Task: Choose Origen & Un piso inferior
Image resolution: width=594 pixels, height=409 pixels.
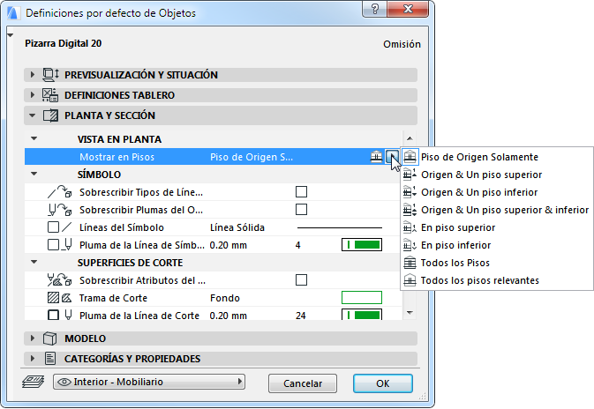Action: pyautogui.click(x=497, y=192)
